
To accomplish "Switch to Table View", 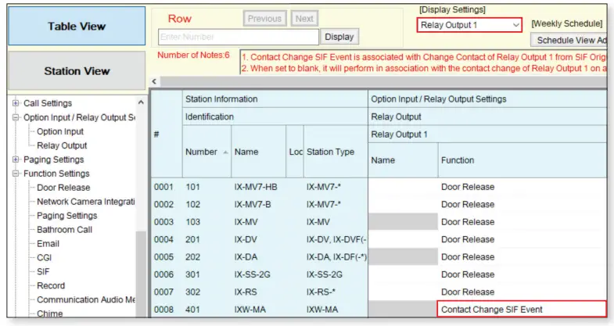I will pyautogui.click(x=77, y=26).
